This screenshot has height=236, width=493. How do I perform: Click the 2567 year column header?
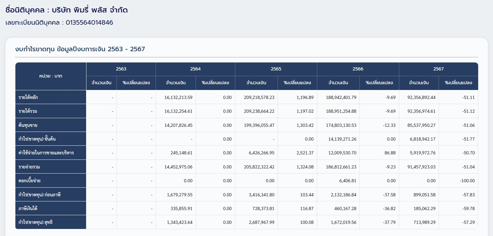coord(438,69)
